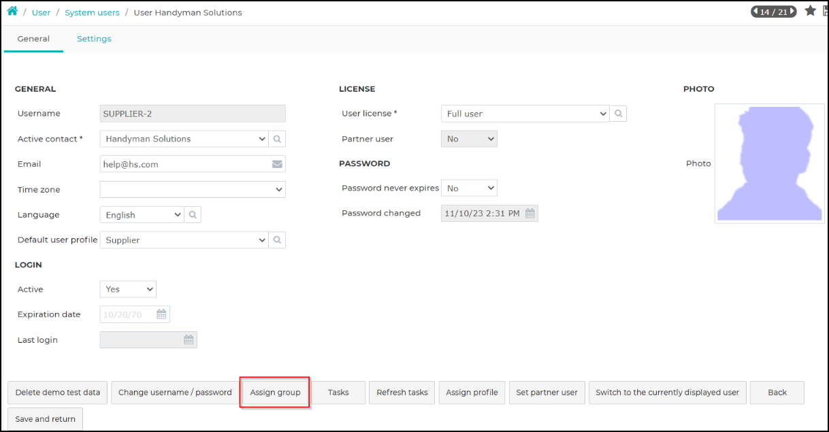This screenshot has height=432, width=829.
Task: Expand the Partner user dropdown
Action: [470, 139]
